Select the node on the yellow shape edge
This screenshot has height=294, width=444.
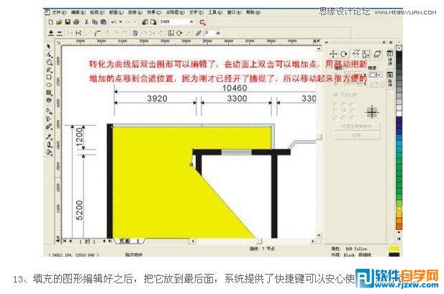191,165
